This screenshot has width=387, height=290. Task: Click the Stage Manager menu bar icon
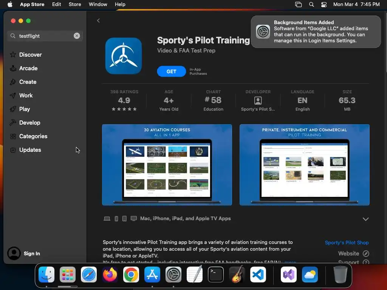click(299, 4)
